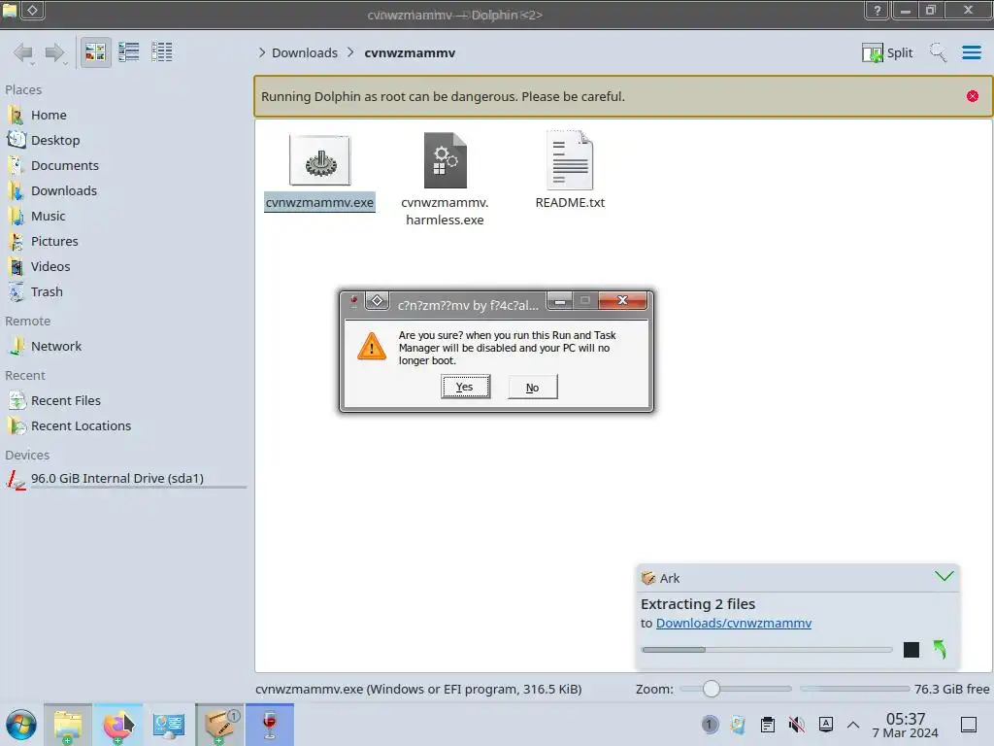Image resolution: width=994 pixels, height=746 pixels.
Task: Click the free space capacity bar
Action: pos(854,689)
